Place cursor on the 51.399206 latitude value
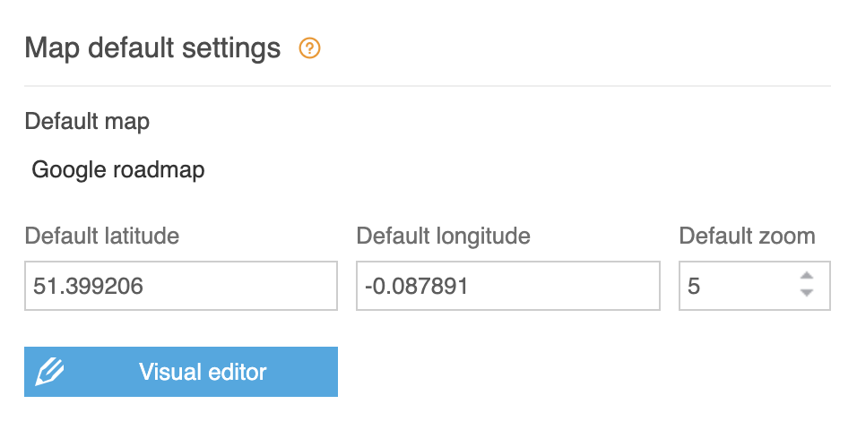Viewport: 857px width, 430px height. click(x=88, y=287)
